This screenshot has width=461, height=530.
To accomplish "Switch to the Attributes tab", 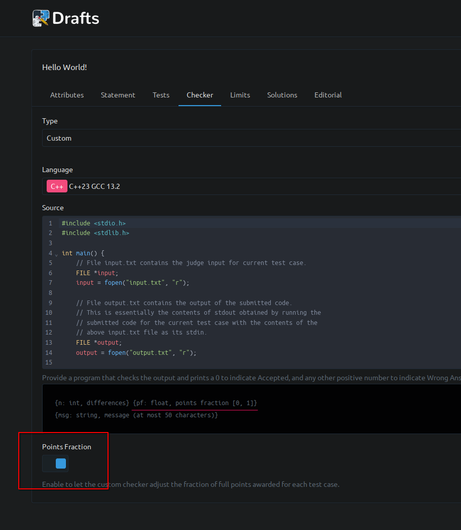I will click(67, 95).
